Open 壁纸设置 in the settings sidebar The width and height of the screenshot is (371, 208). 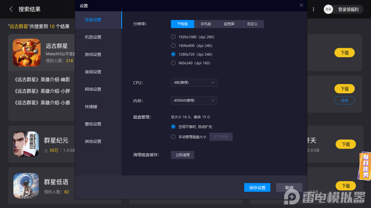coord(98,124)
